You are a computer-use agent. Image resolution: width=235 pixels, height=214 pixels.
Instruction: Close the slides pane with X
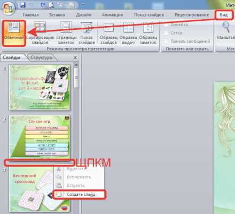(75, 58)
